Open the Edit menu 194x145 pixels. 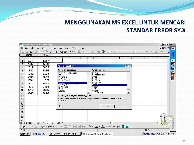pyautogui.click(x=32, y=48)
